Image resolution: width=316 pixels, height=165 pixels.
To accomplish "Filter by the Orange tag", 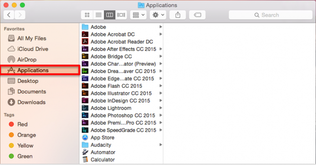I will coord(23,135).
